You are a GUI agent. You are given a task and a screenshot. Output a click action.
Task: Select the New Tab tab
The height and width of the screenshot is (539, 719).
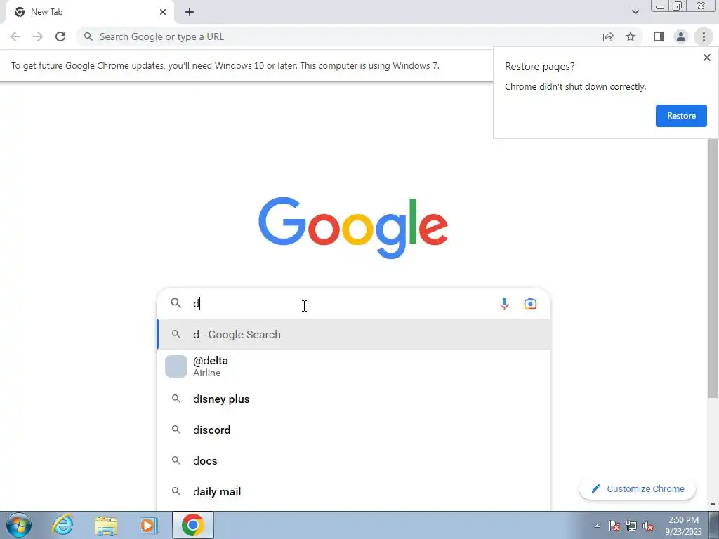click(90, 12)
